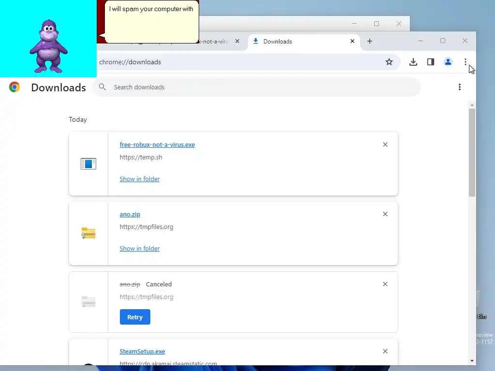This screenshot has width=495, height=371.
Task: Remove the completed ano.zip entry from the list
Action: point(385,214)
